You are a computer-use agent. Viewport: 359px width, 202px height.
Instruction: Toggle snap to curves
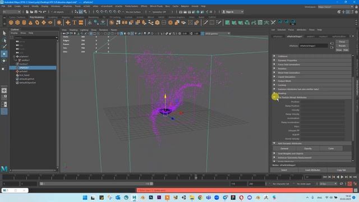[102, 12]
